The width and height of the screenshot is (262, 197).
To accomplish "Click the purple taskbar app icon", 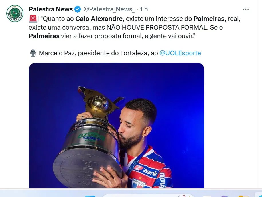I will 224,196.
